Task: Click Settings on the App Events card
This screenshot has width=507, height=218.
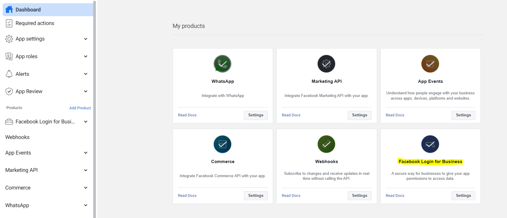Action: tap(463, 115)
